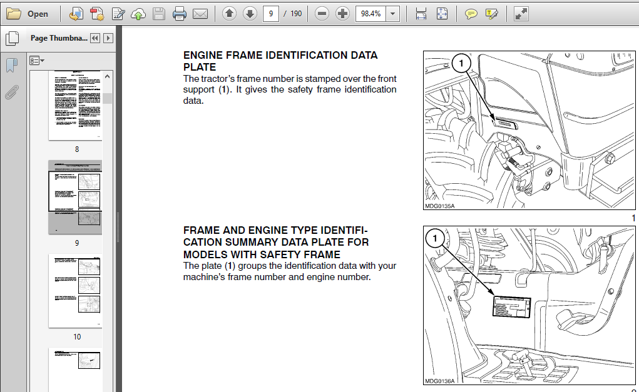The image size is (639, 392).
Task: Click the Page Thumbnails panel title
Action: click(x=59, y=38)
